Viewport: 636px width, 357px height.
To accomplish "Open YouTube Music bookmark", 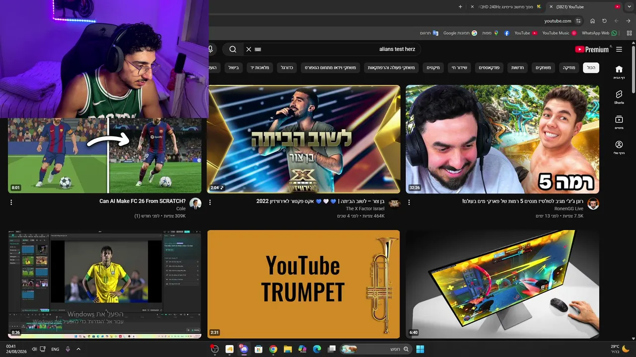I will click(559, 33).
